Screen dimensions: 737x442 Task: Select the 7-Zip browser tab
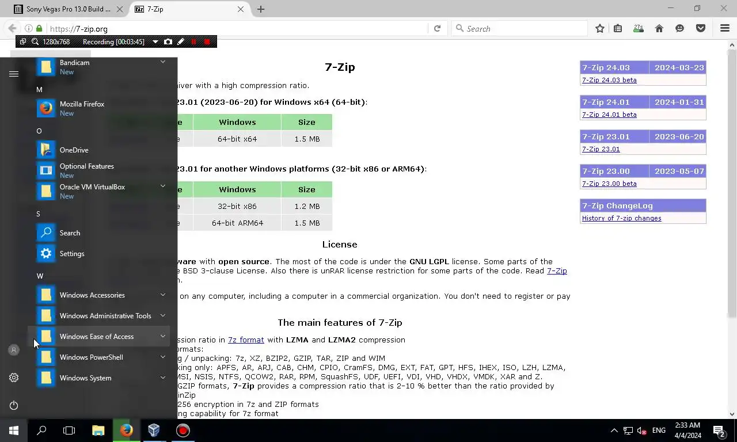coord(188,9)
